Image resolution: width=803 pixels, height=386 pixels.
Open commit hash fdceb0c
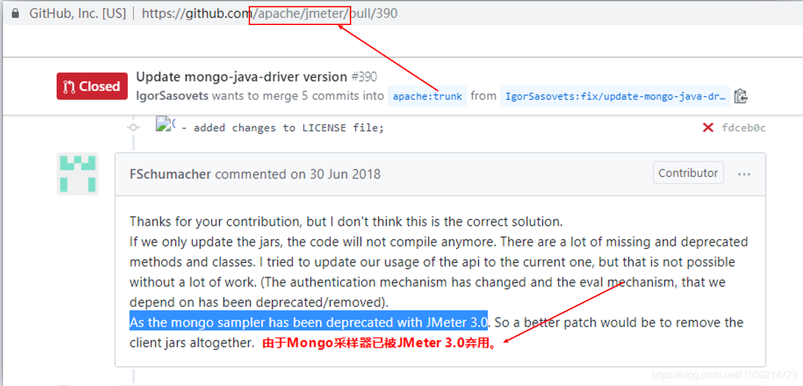pos(744,128)
